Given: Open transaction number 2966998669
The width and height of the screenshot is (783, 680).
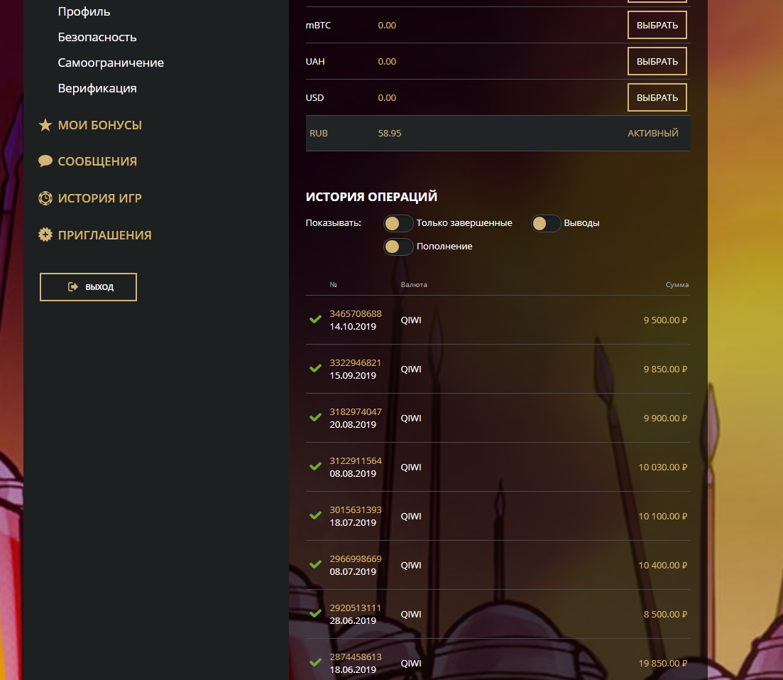Looking at the screenshot, I should point(355,559).
